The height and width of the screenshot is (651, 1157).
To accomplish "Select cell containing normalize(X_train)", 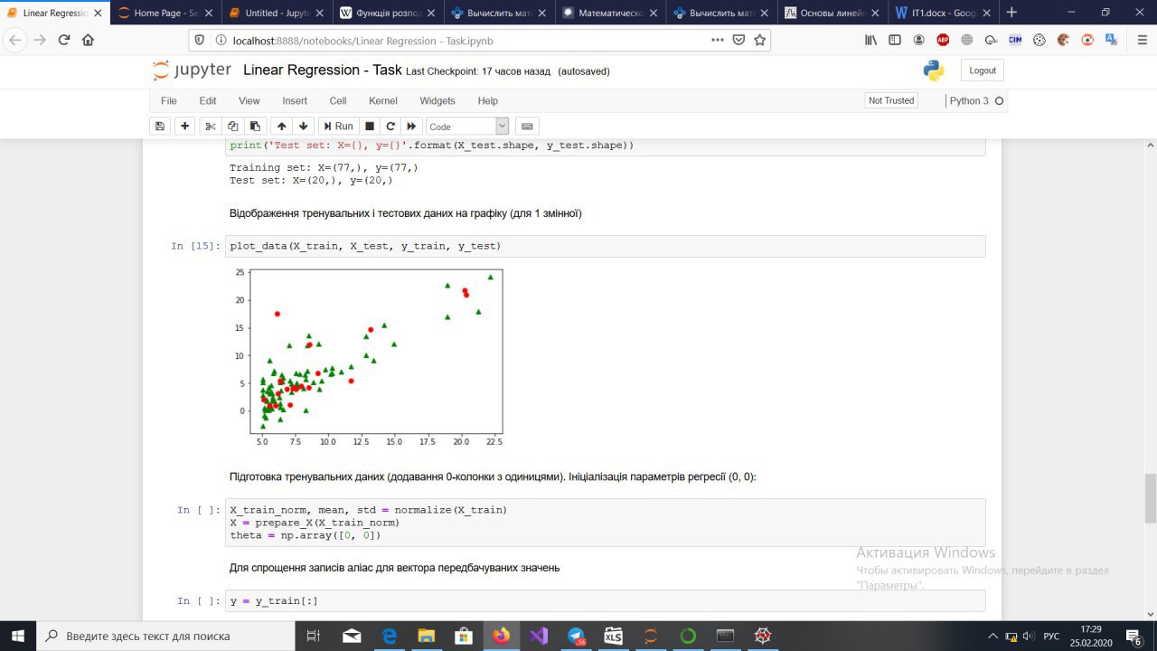I will (x=605, y=523).
